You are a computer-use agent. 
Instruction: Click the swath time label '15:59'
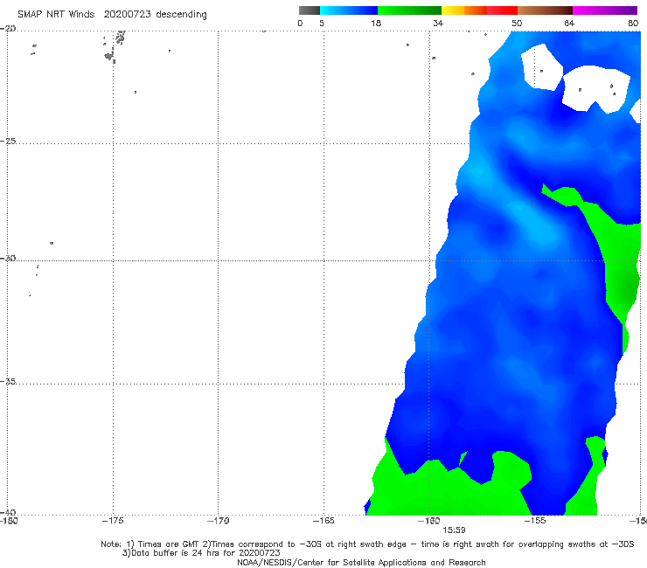[454, 530]
